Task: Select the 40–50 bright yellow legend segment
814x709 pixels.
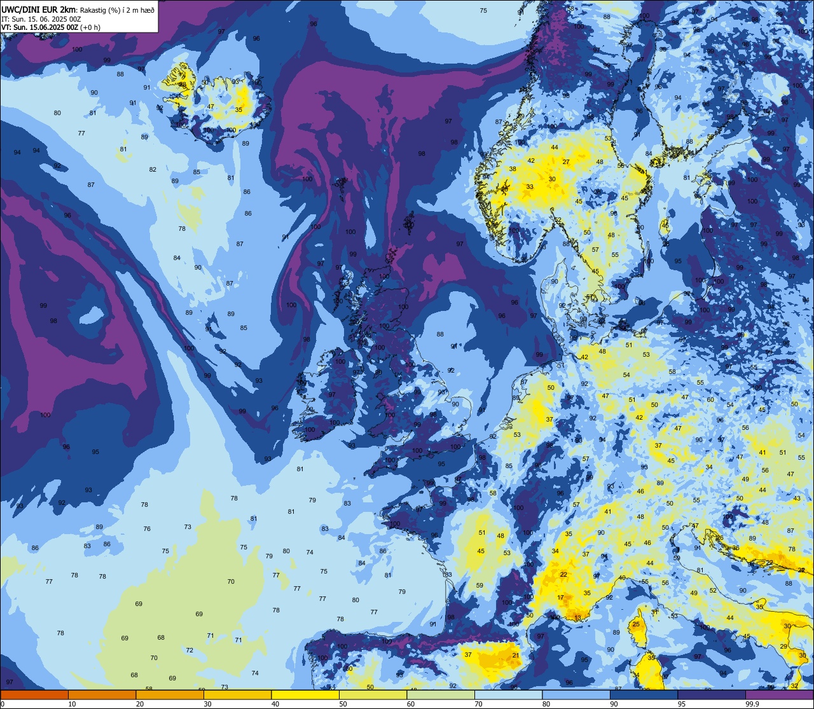Action: (x=305, y=694)
